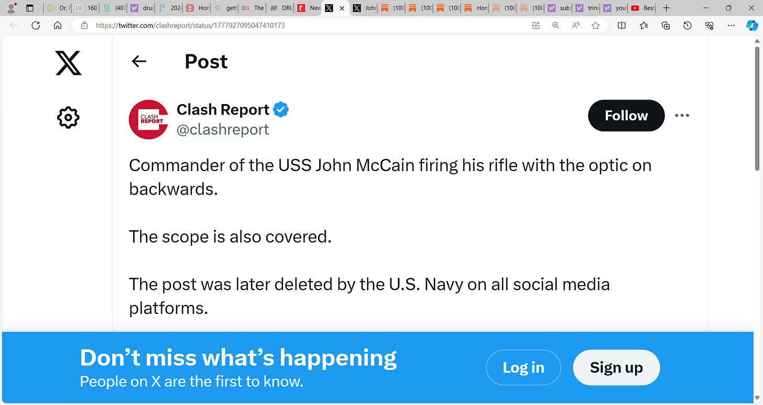Open the Collections icon in toolbar
763x405 pixels.
point(666,25)
